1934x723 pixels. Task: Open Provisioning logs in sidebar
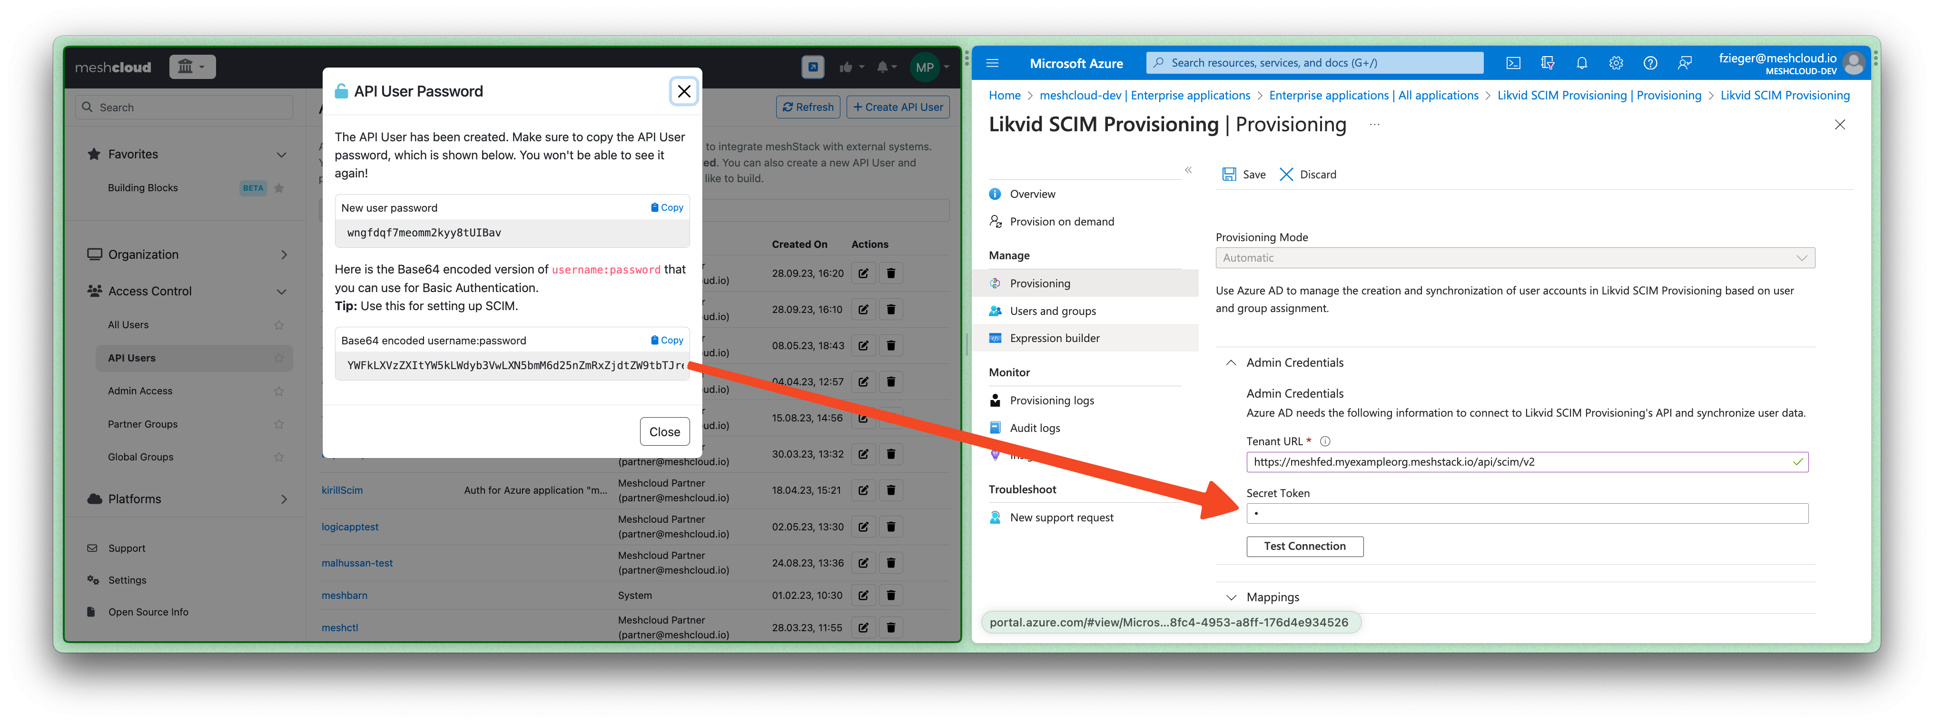[x=1051, y=400]
